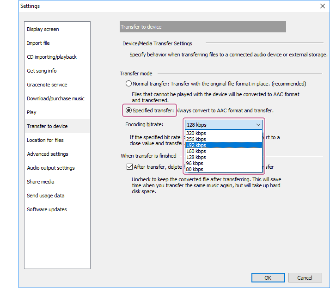Go to Gracenote service settings
Image resolution: width=330 pixels, height=288 pixels.
click(x=47, y=85)
